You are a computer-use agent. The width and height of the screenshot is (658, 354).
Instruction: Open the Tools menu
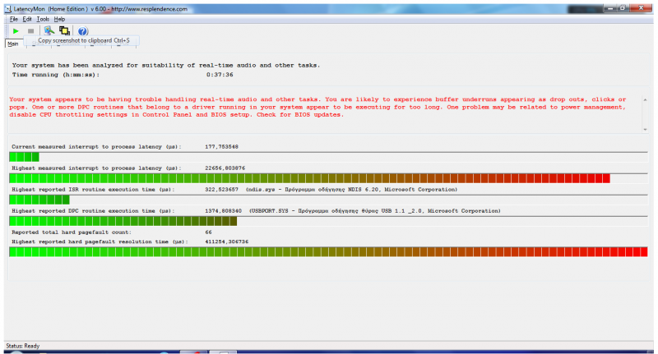[43, 18]
